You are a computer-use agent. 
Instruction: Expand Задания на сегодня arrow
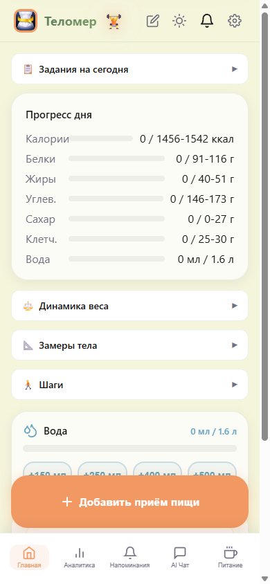tap(235, 69)
